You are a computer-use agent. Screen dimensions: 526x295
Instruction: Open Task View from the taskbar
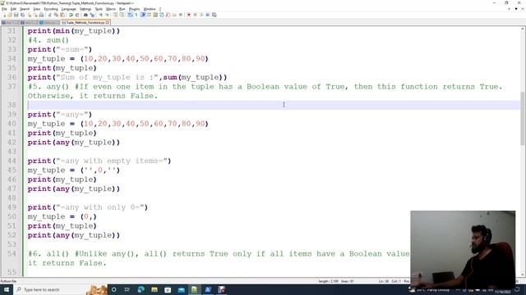pyautogui.click(x=127, y=289)
